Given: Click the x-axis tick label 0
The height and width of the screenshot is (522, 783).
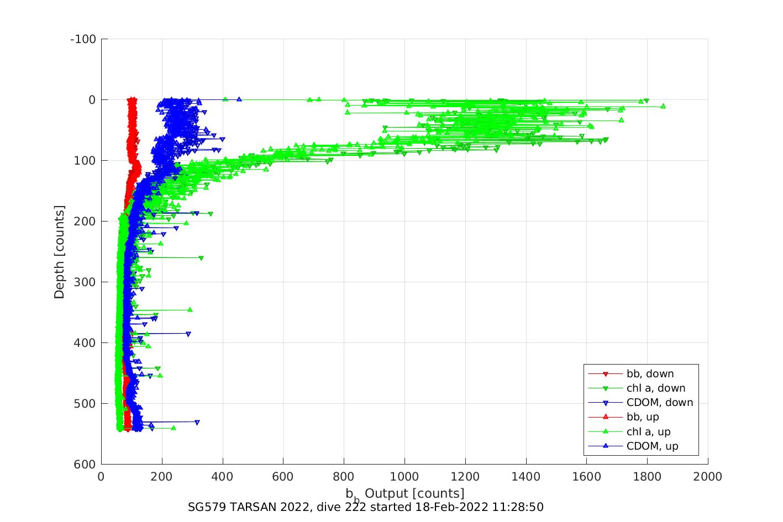Looking at the screenshot, I should pyautogui.click(x=101, y=477).
